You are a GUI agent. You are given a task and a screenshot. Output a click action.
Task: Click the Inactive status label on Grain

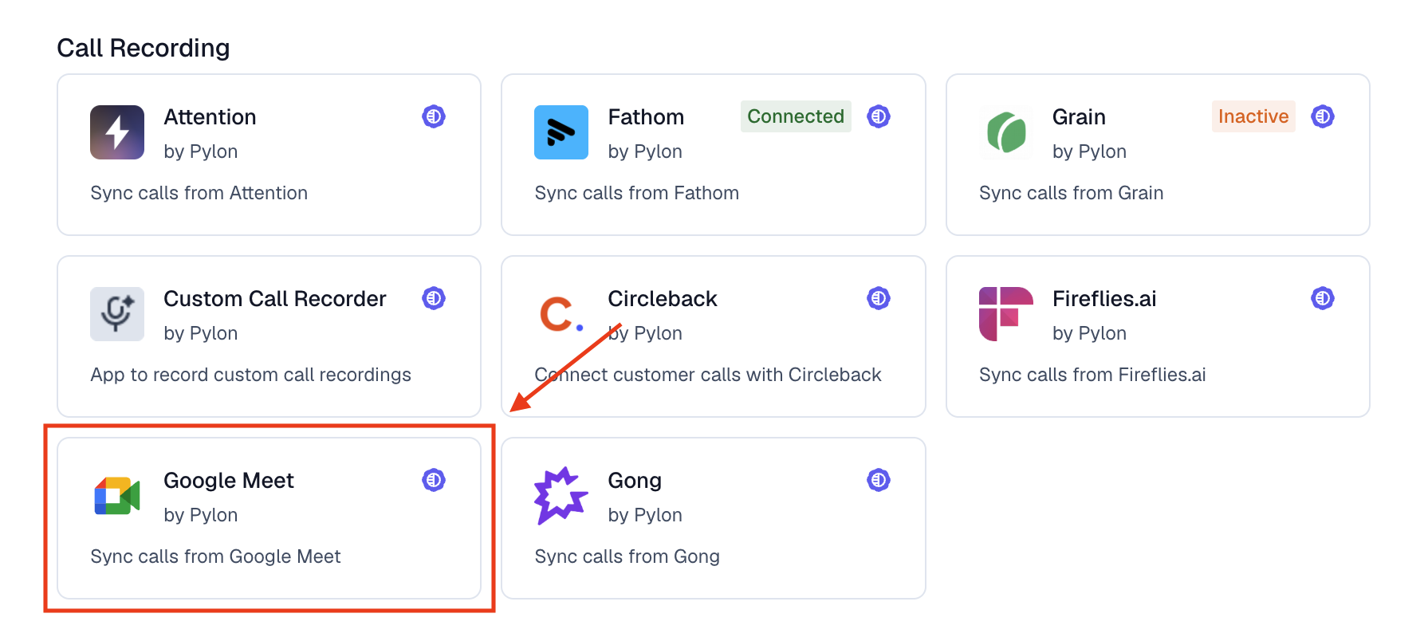[1253, 116]
